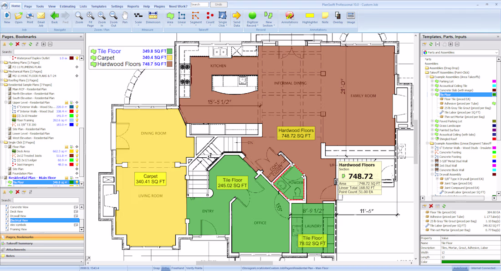Open the Templates ribbon tab
Screen dimensions: 501x271
click(x=99, y=6)
